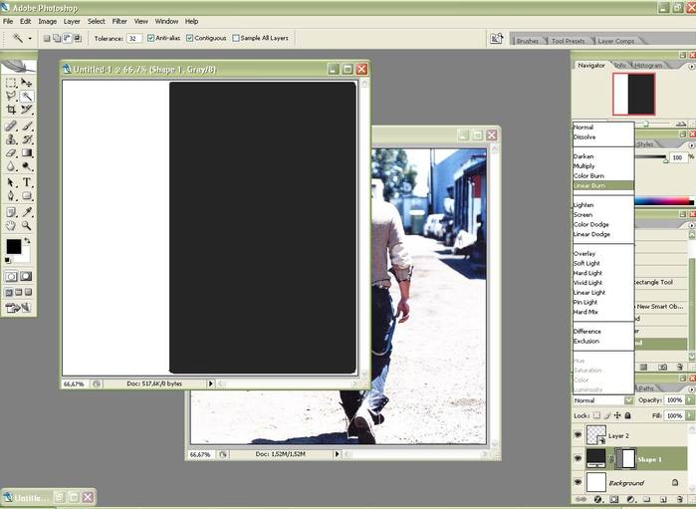696x509 pixels.
Task: Toggle lock all icon
Action: click(x=627, y=415)
